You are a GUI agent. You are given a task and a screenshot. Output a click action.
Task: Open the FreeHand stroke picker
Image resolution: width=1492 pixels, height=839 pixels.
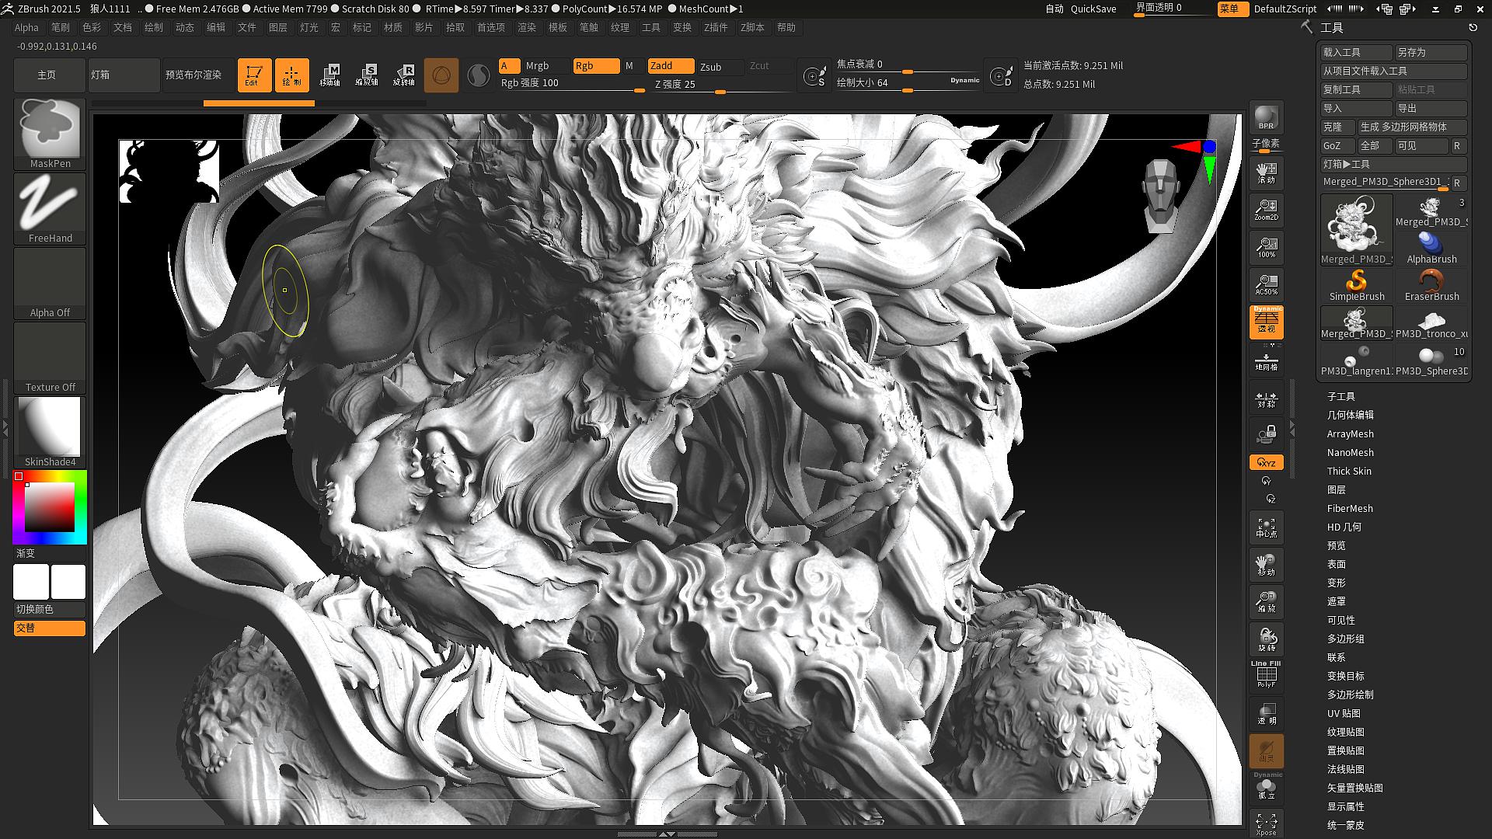[50, 208]
